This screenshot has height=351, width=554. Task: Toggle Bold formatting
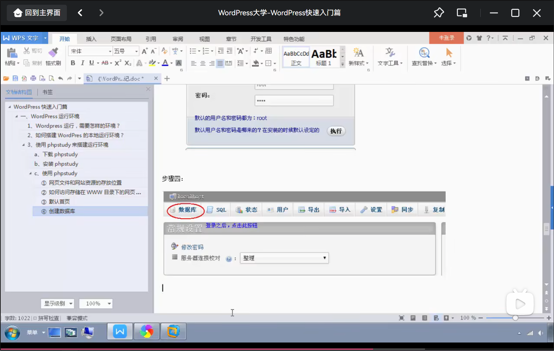point(73,63)
